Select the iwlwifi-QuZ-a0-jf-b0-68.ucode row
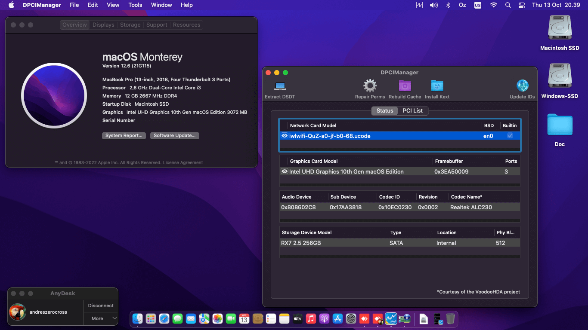This screenshot has width=588, height=330. (x=400, y=136)
